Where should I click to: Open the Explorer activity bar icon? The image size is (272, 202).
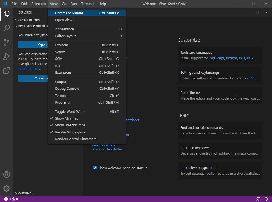7,14
